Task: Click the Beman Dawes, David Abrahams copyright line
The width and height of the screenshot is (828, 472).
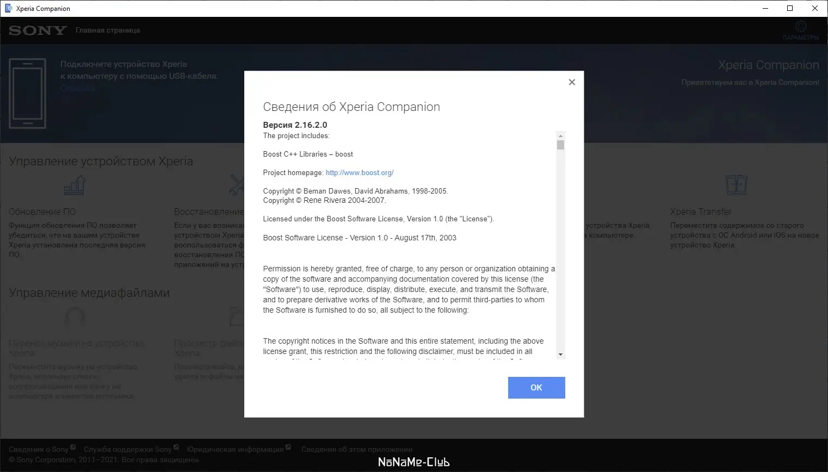Action: [x=355, y=191]
